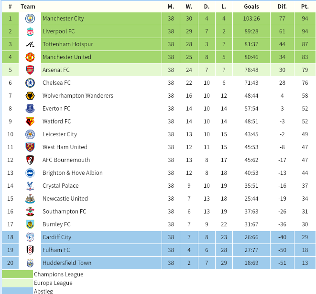Click the Brighton & Hove Albion name
The image size is (316, 294).
click(73, 172)
